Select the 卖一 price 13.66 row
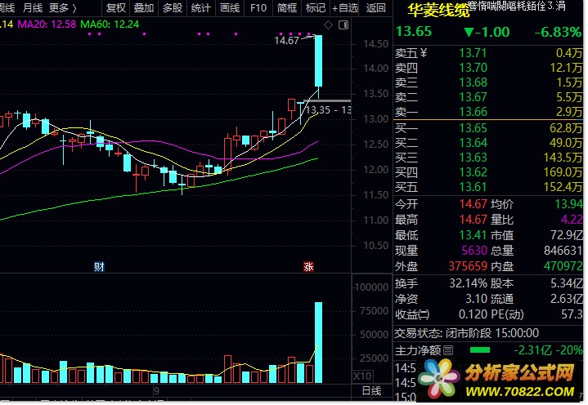This screenshot has height=405, width=588. point(488,112)
